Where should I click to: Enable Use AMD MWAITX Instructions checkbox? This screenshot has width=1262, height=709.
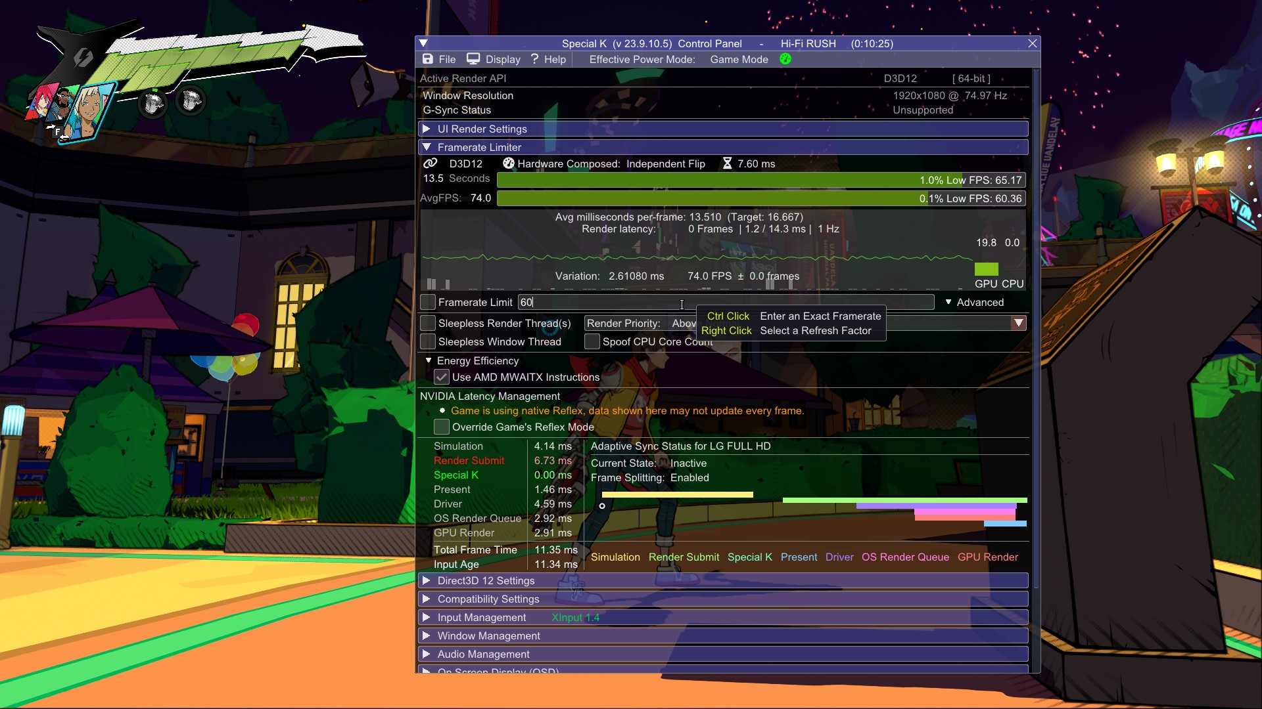coord(441,377)
